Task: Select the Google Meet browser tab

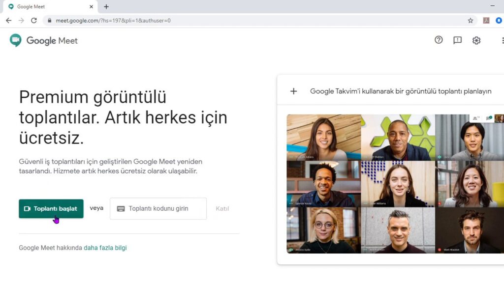Action: [x=50, y=7]
